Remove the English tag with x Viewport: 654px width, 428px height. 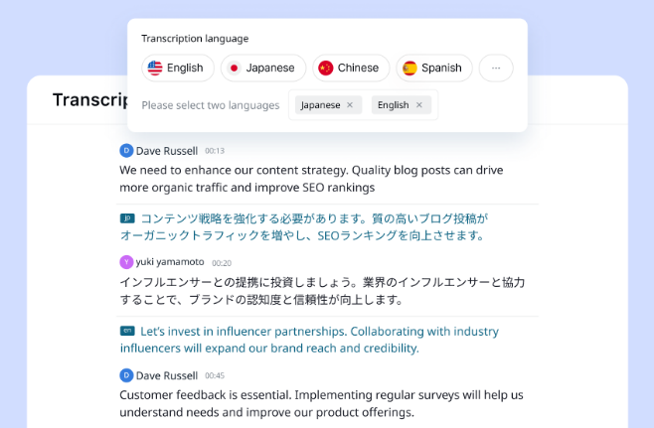coord(419,105)
